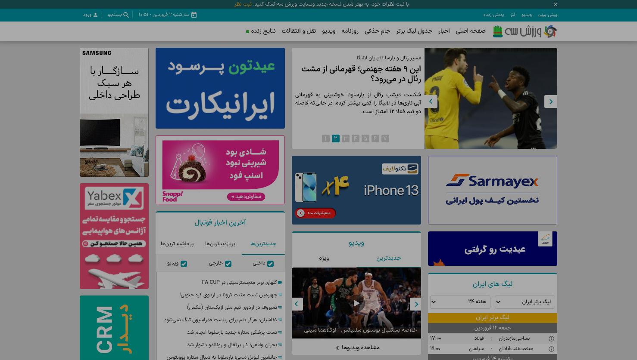637x360 pixels.
Task: Open the iPhone 13 Technolife ad
Action: [356, 190]
